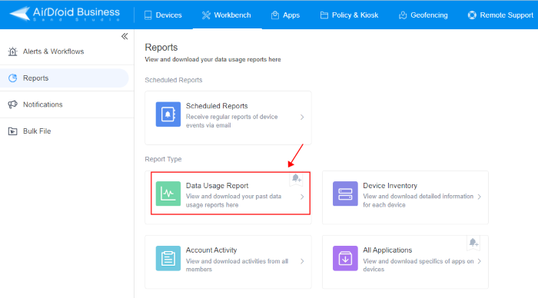
Task: Go to Policy & Kiosk tab
Action: click(349, 15)
